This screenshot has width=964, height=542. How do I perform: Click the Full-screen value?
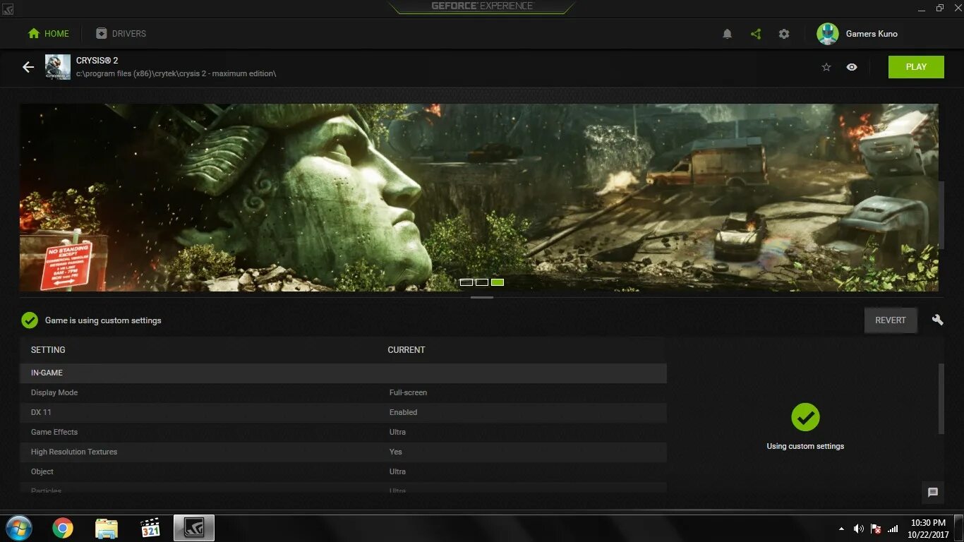[x=408, y=392]
